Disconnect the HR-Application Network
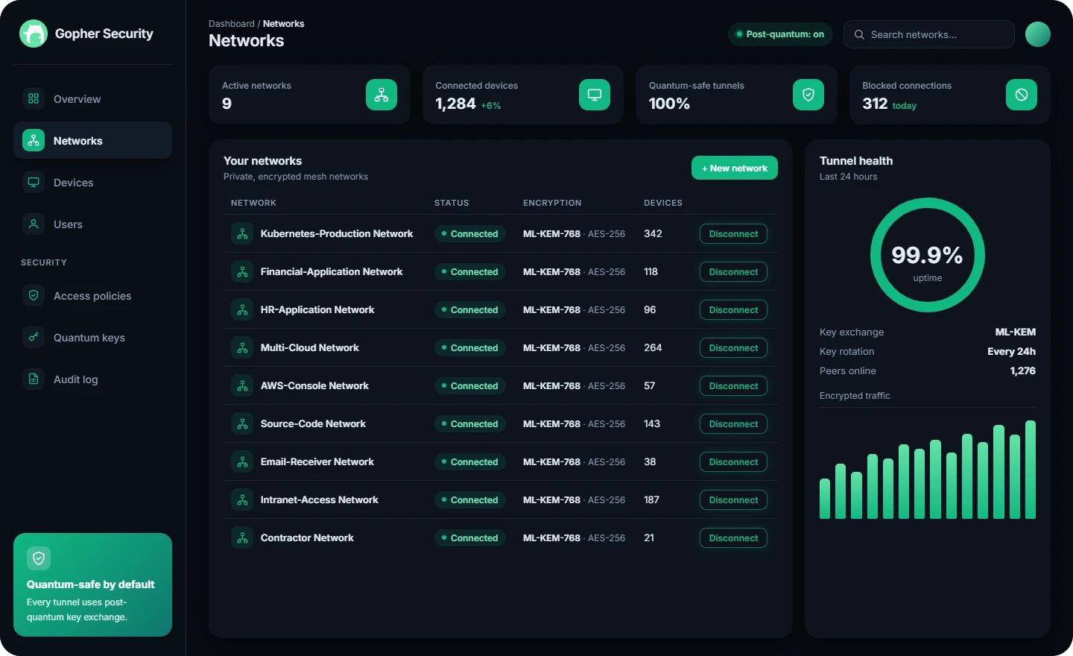The image size is (1073, 656). pyautogui.click(x=733, y=310)
